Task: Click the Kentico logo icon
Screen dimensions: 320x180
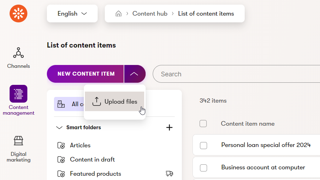Action: point(18,14)
